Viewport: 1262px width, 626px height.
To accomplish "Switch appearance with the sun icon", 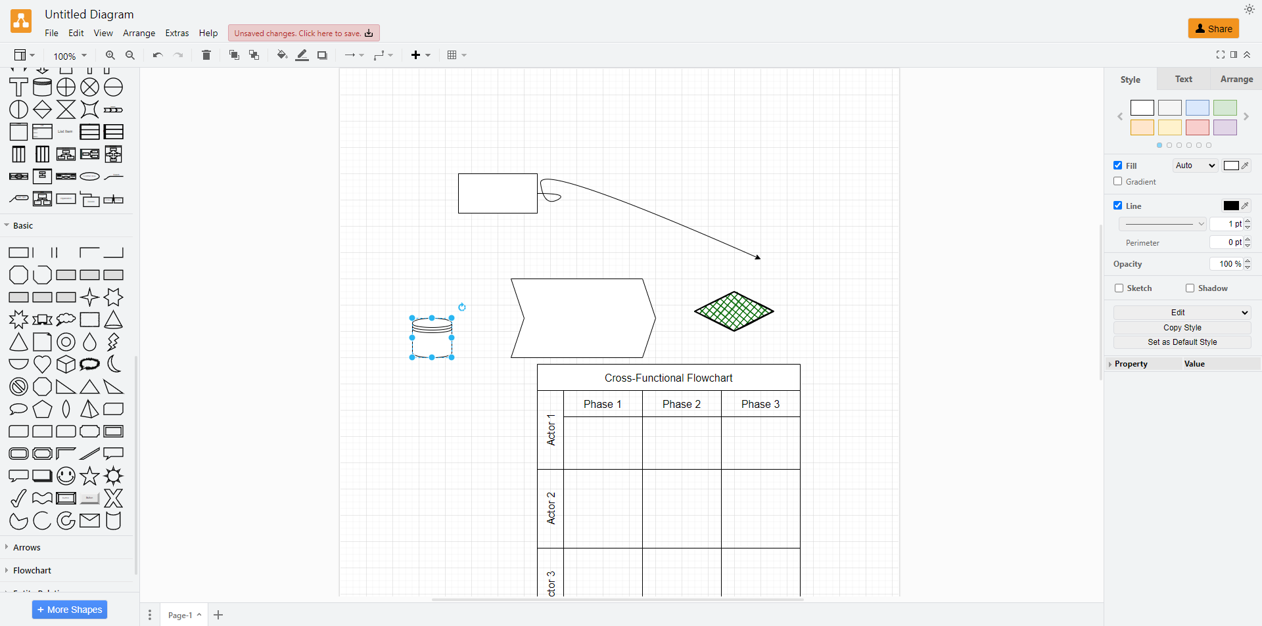I will click(x=1249, y=9).
